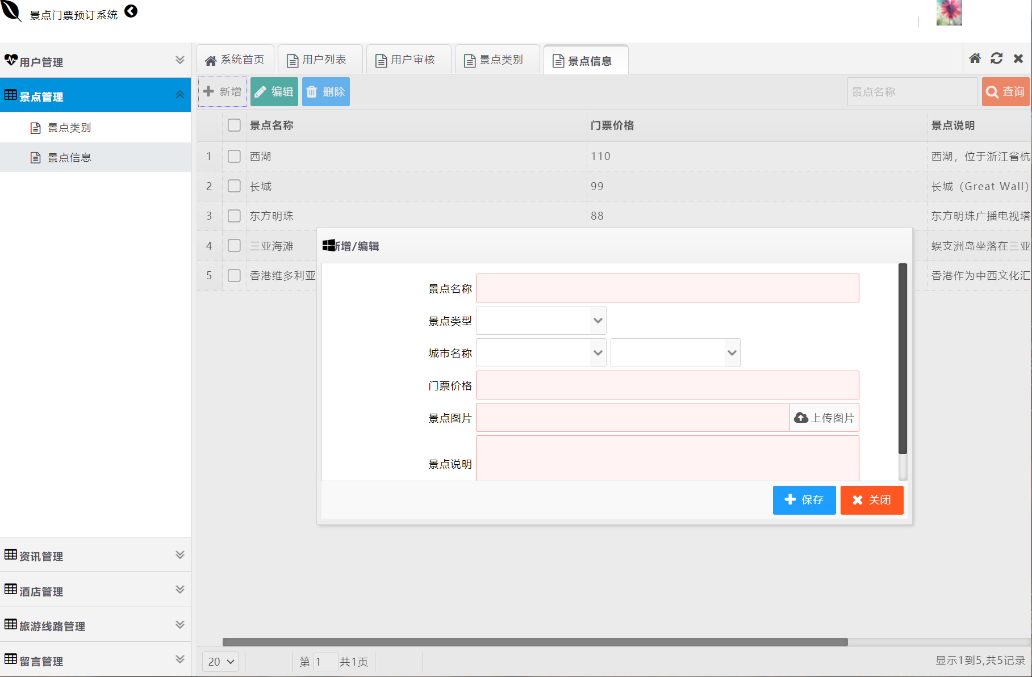Check the checkbox for row 西湖
This screenshot has height=677, width=1032.
tap(233, 156)
